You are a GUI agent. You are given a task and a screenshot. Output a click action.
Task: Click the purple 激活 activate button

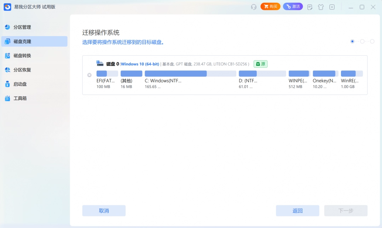[x=293, y=6]
